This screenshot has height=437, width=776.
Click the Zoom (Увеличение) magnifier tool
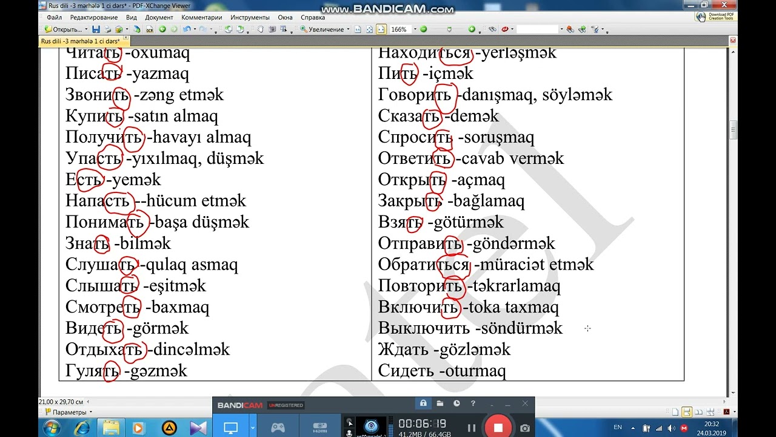pyautogui.click(x=323, y=29)
